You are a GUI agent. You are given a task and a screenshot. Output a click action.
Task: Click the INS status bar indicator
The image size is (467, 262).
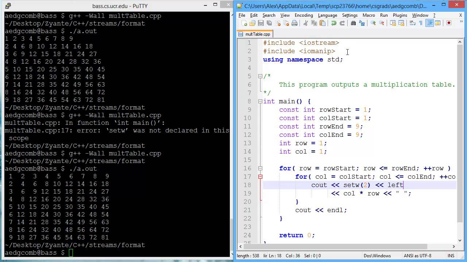coord(451,256)
